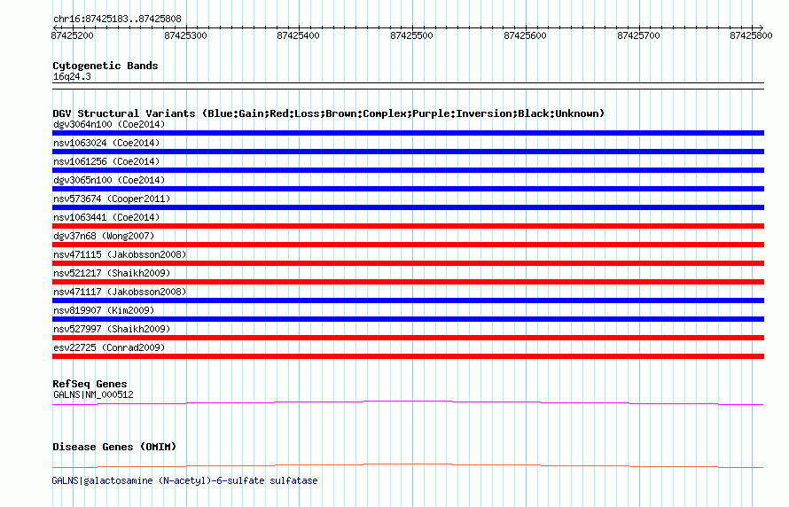Open dgv37n68 (Wong2007) variant label

104,236
